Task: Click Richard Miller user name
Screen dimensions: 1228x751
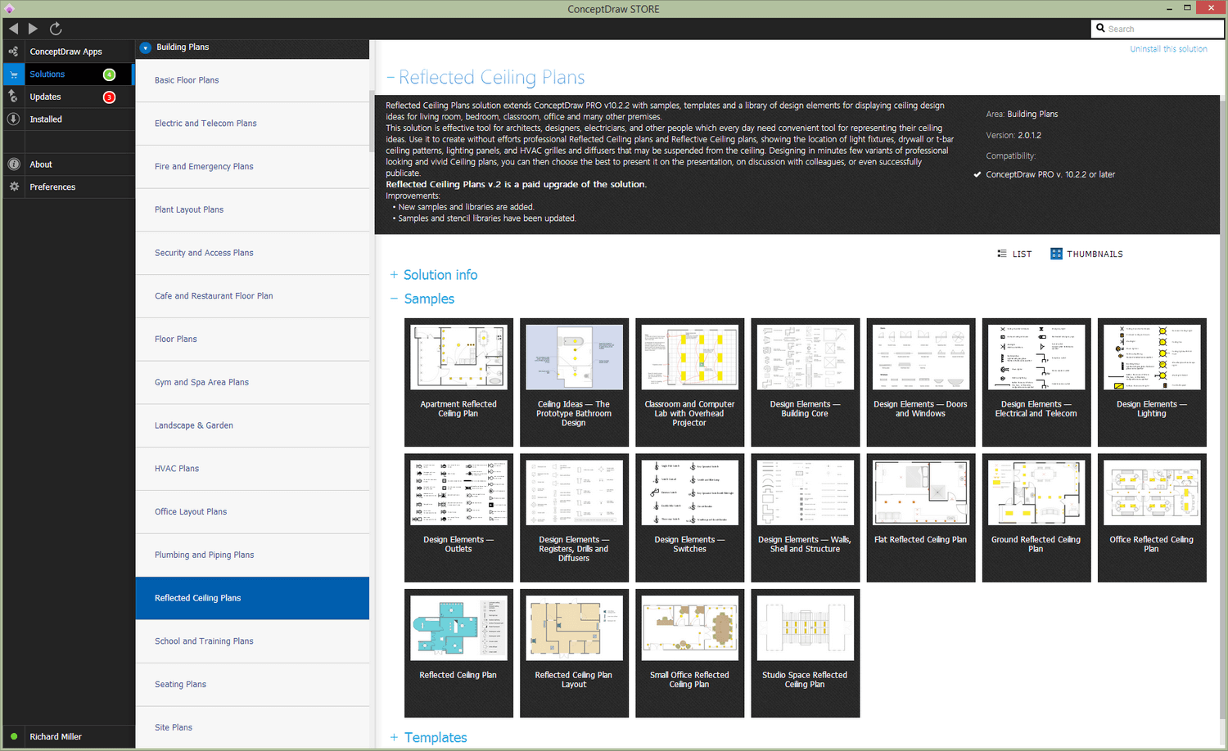Action: click(56, 736)
